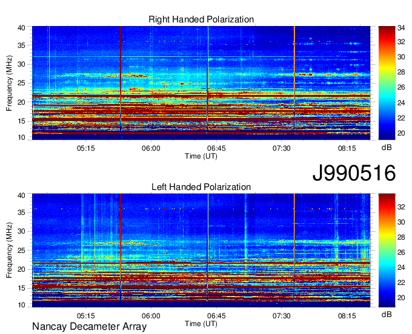The width and height of the screenshot is (412, 334).
Task: Click the 30 frequency tick on bottom plot
Action: 21,232
